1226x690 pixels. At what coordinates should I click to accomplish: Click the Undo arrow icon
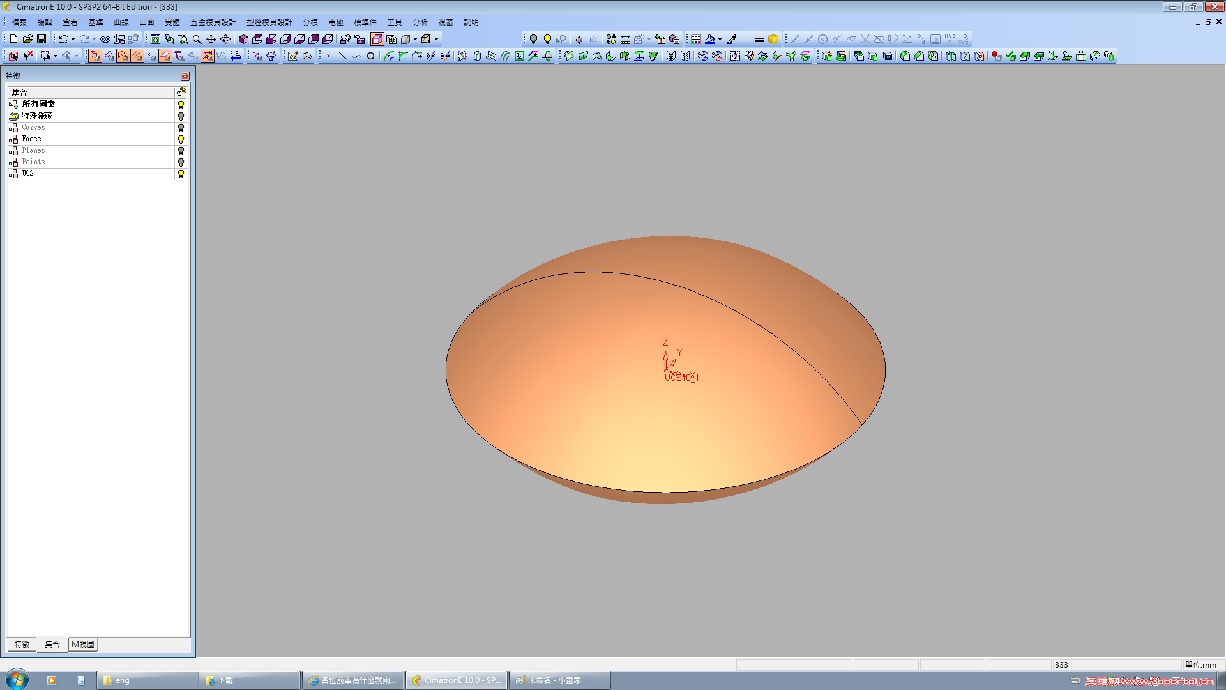coord(63,39)
